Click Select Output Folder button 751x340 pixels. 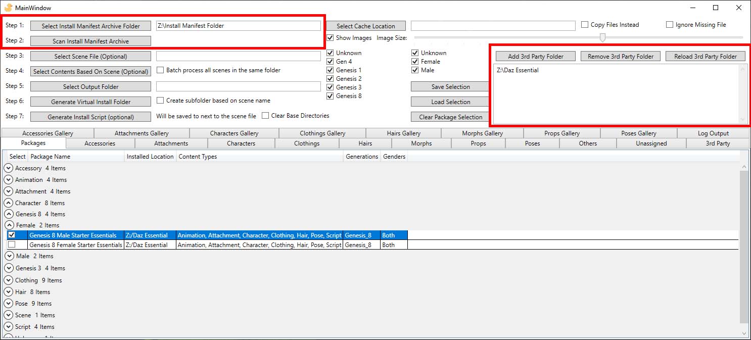(90, 86)
